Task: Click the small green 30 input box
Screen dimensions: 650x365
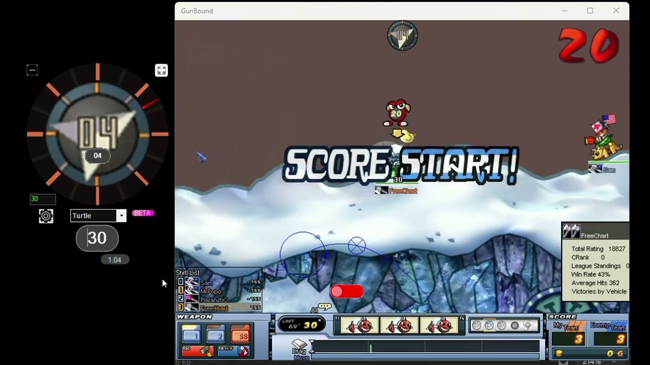Action: pyautogui.click(x=43, y=199)
